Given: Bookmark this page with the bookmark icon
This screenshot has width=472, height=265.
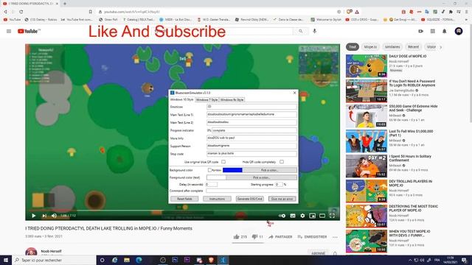Looking at the screenshot, I should pos(90,12).
